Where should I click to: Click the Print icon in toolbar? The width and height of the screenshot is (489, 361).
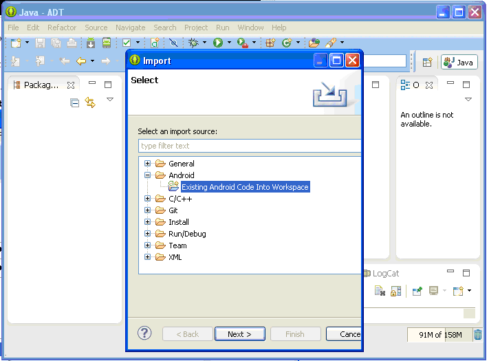[x=72, y=43]
